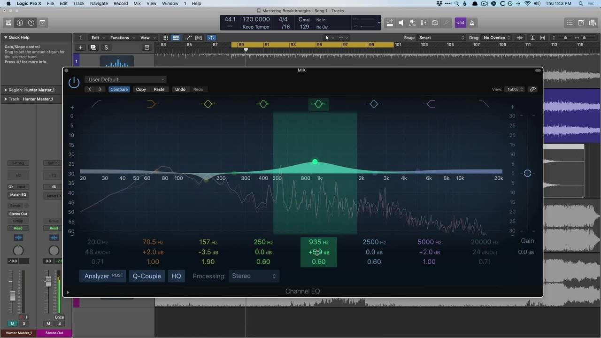
Task: Click the 935 Hz frequency field
Action: click(318, 242)
